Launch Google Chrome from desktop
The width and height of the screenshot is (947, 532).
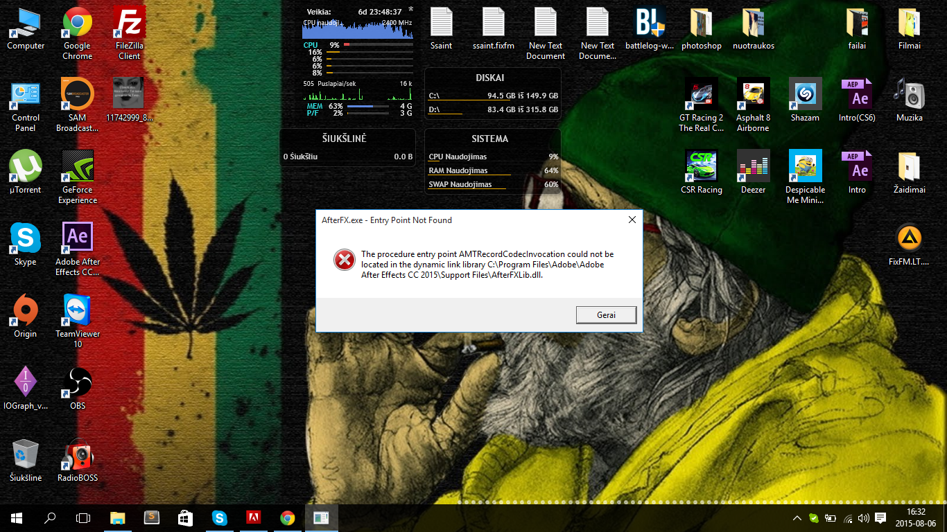click(78, 34)
